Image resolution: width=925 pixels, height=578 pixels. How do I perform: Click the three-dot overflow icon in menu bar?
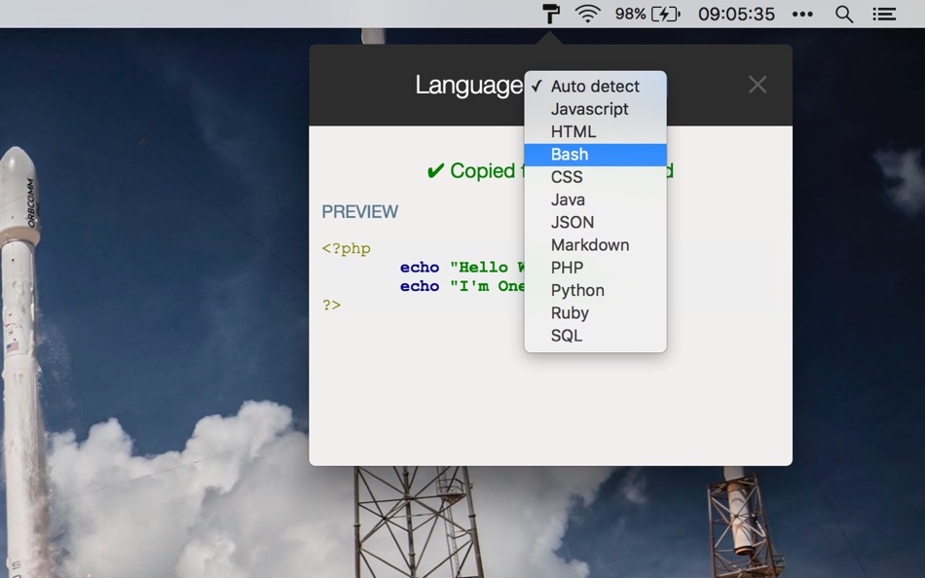click(x=802, y=15)
